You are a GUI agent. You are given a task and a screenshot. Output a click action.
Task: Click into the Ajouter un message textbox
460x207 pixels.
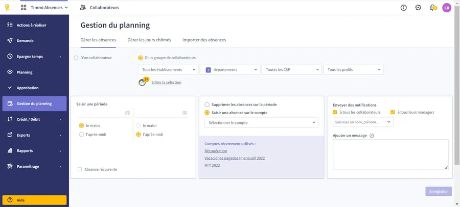[x=390, y=154]
